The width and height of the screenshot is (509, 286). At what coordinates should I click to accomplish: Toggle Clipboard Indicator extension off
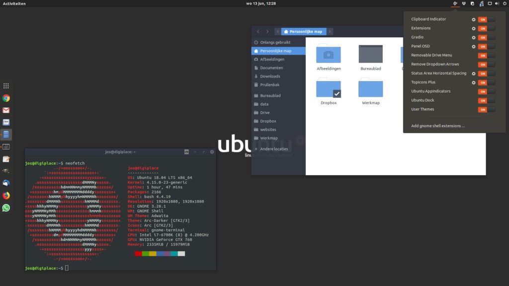point(486,19)
